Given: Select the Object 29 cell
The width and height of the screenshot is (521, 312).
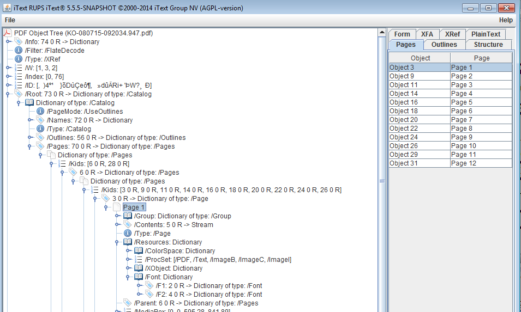Looking at the screenshot, I should pyautogui.click(x=420, y=155).
